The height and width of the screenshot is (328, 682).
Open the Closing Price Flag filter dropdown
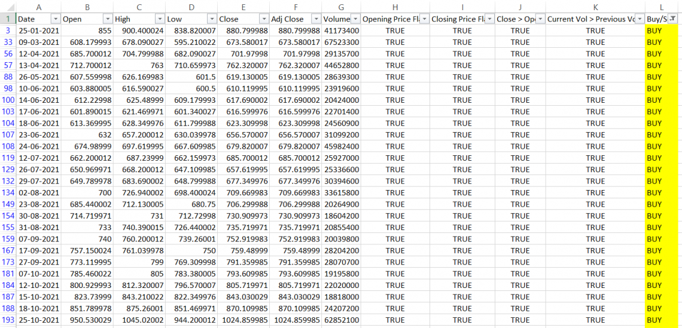(489, 19)
